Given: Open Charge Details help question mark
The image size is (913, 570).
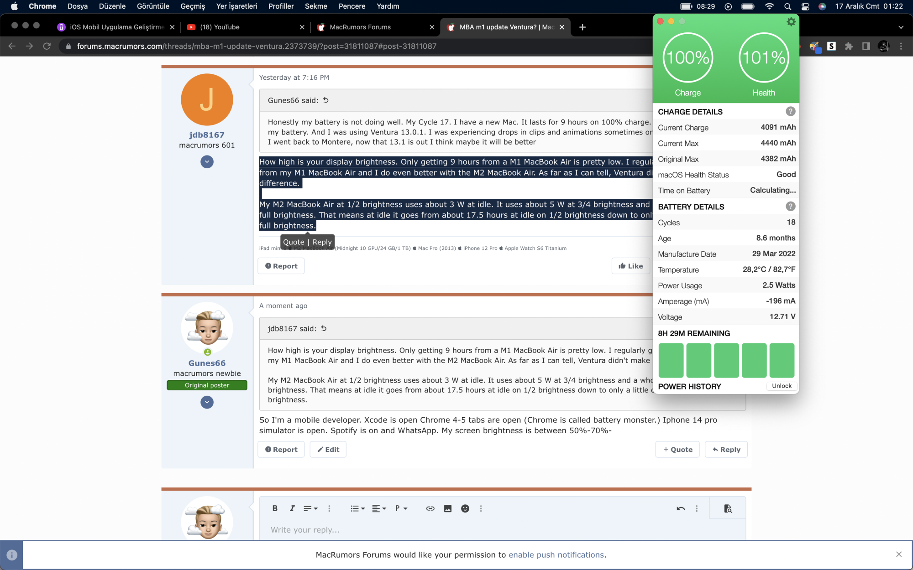Looking at the screenshot, I should (791, 112).
